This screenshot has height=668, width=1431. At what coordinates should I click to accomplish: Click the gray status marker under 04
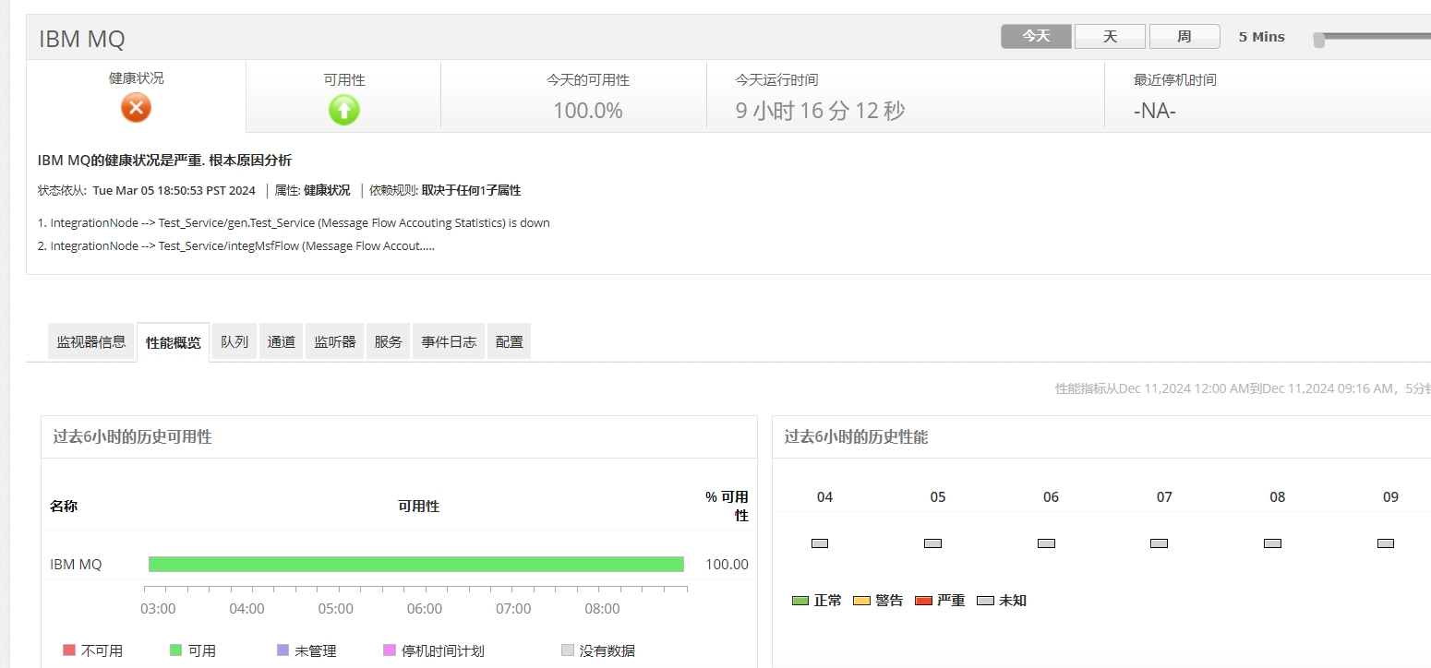[x=820, y=543]
